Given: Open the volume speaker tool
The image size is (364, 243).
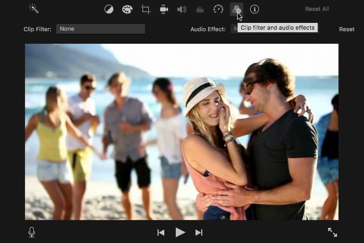Looking at the screenshot, I should point(181,9).
